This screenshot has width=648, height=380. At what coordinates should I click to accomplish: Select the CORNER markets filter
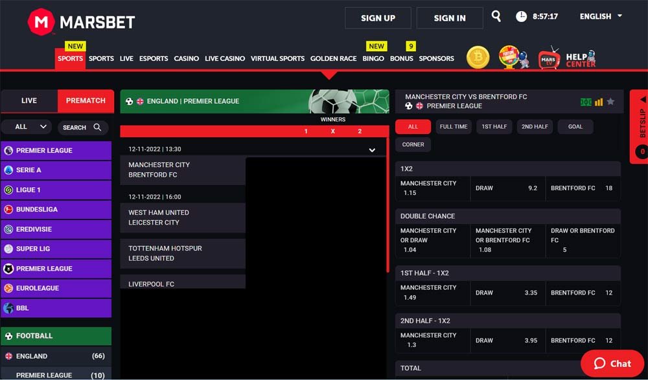pyautogui.click(x=413, y=144)
